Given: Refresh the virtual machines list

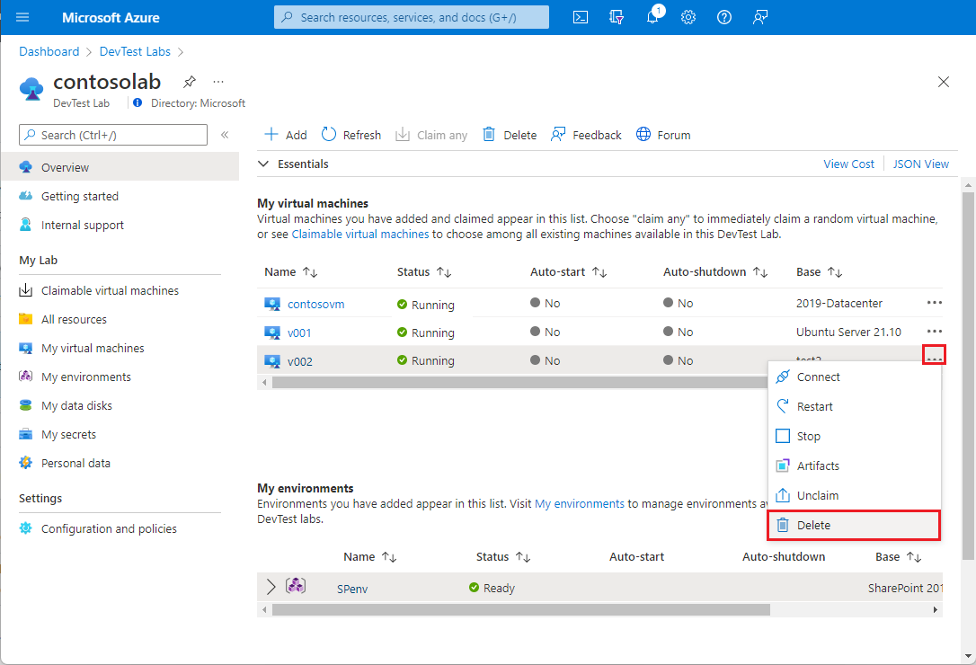Looking at the screenshot, I should coord(350,134).
